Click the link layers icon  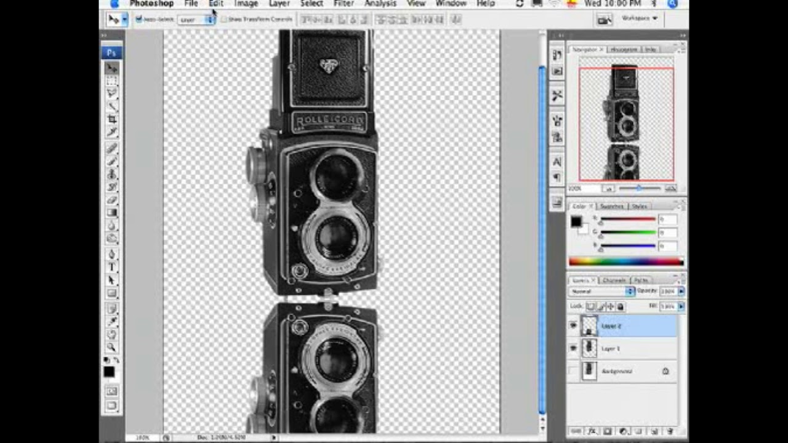click(x=576, y=432)
